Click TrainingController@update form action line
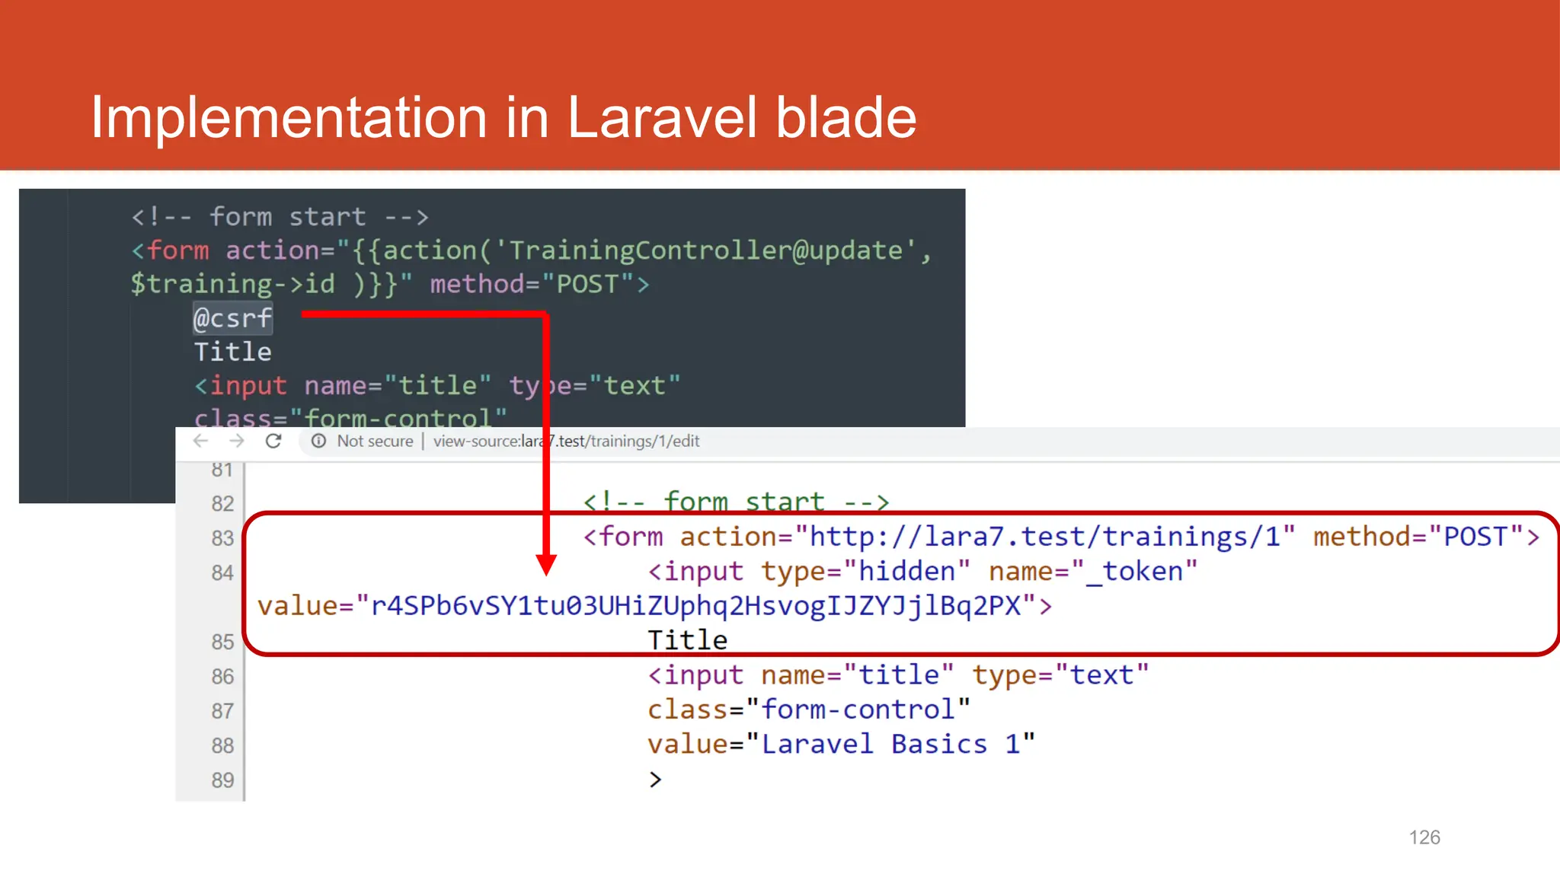 coord(532,250)
